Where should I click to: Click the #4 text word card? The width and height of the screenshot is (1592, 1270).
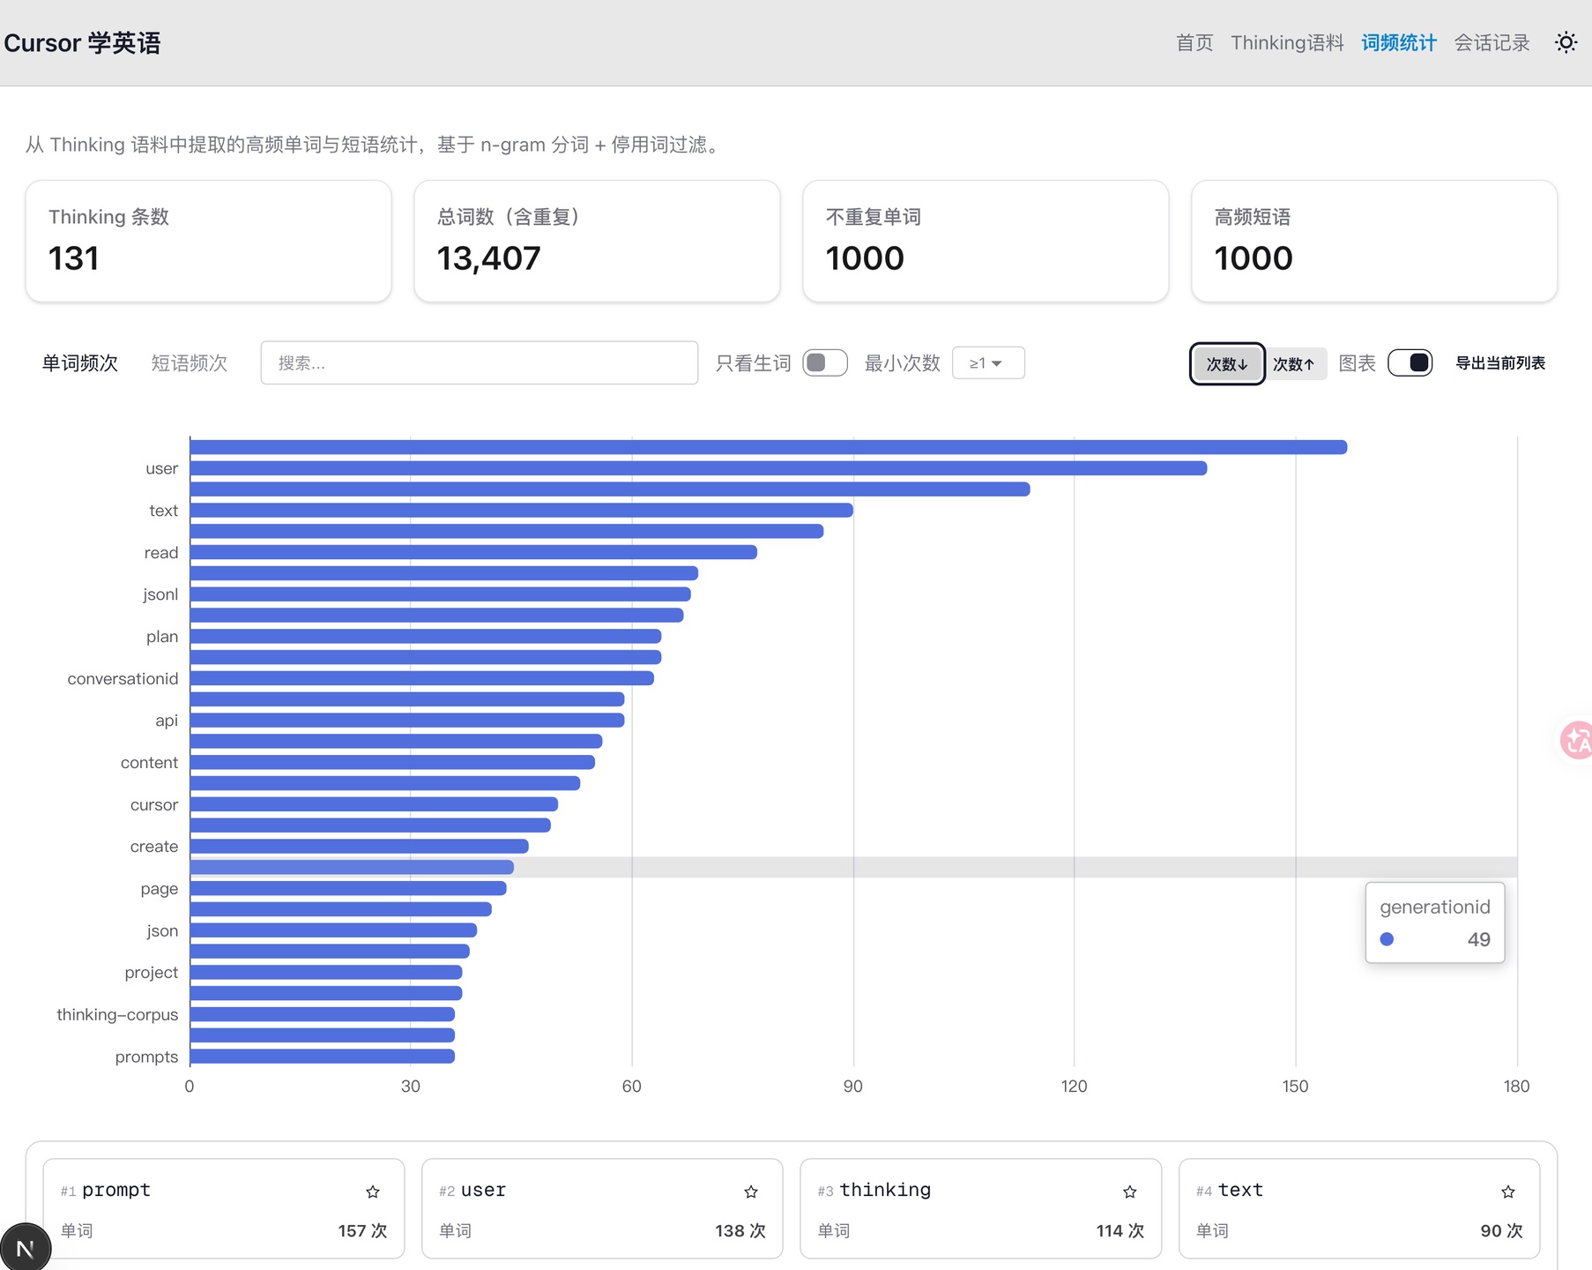point(1359,1208)
